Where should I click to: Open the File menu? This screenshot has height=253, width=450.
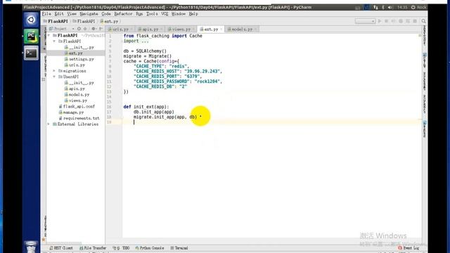coord(46,14)
